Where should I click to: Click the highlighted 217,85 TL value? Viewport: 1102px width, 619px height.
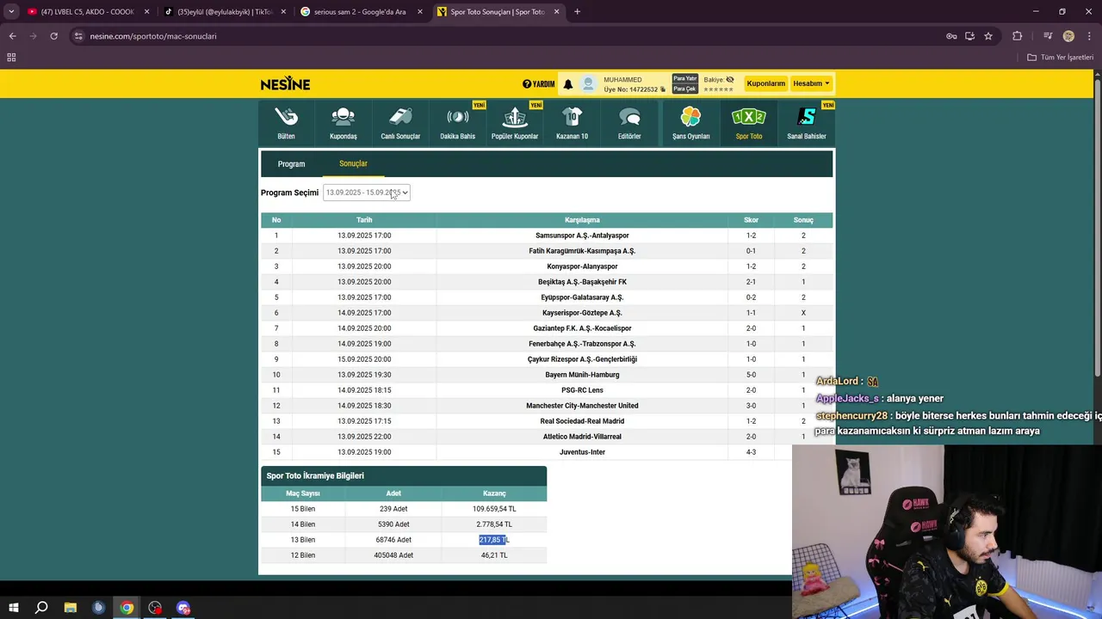point(494,540)
